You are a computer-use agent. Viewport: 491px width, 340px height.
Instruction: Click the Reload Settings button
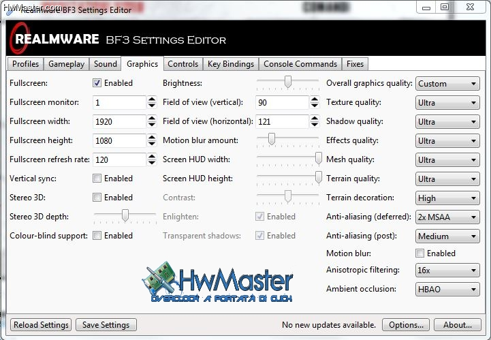(x=41, y=325)
